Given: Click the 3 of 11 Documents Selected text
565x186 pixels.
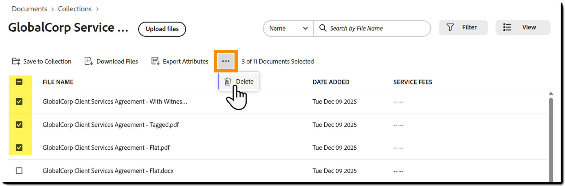Looking at the screenshot, I should point(278,61).
